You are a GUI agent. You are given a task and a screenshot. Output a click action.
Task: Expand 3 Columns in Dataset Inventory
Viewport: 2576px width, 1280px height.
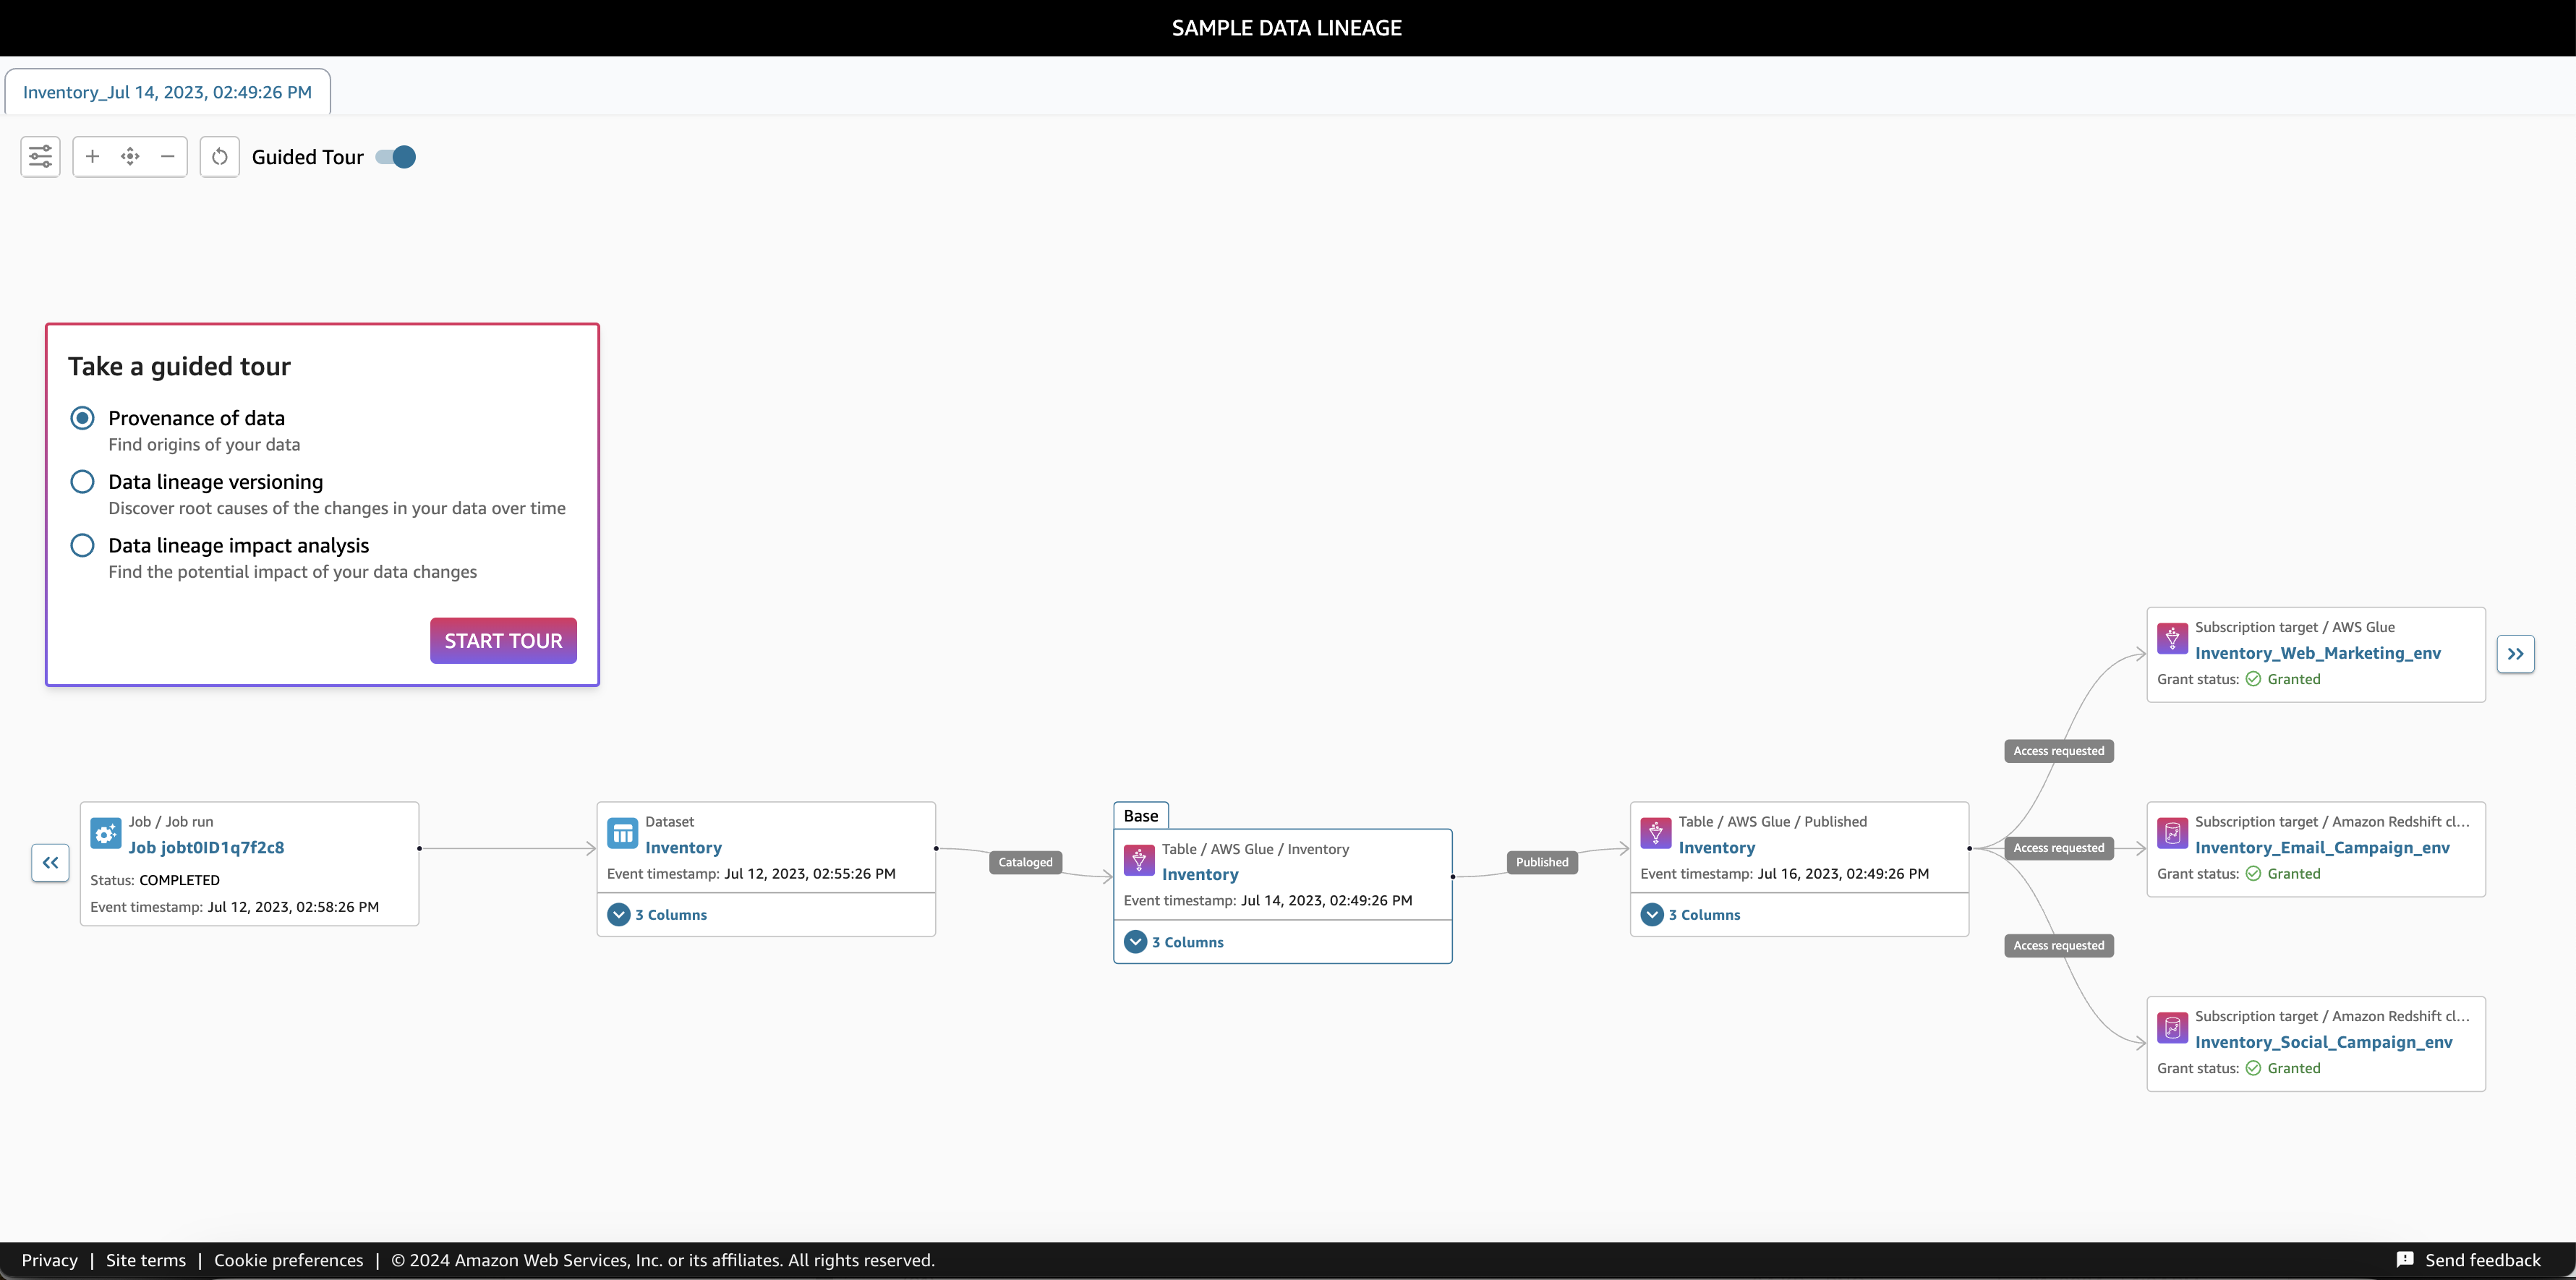619,915
